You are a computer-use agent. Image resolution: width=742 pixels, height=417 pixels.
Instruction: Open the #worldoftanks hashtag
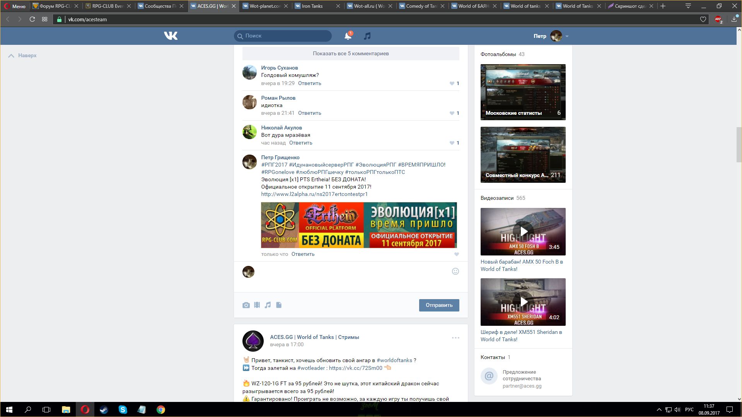coord(394,361)
